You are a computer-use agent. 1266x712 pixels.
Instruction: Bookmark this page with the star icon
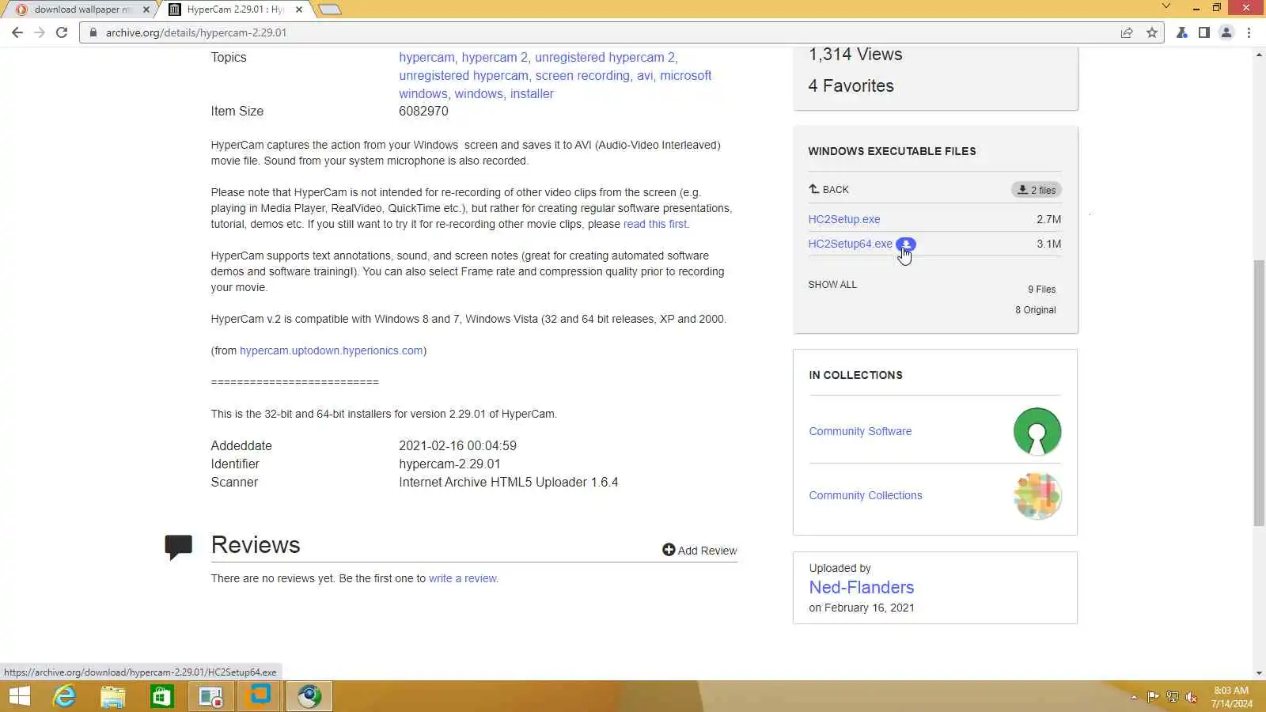[1151, 32]
